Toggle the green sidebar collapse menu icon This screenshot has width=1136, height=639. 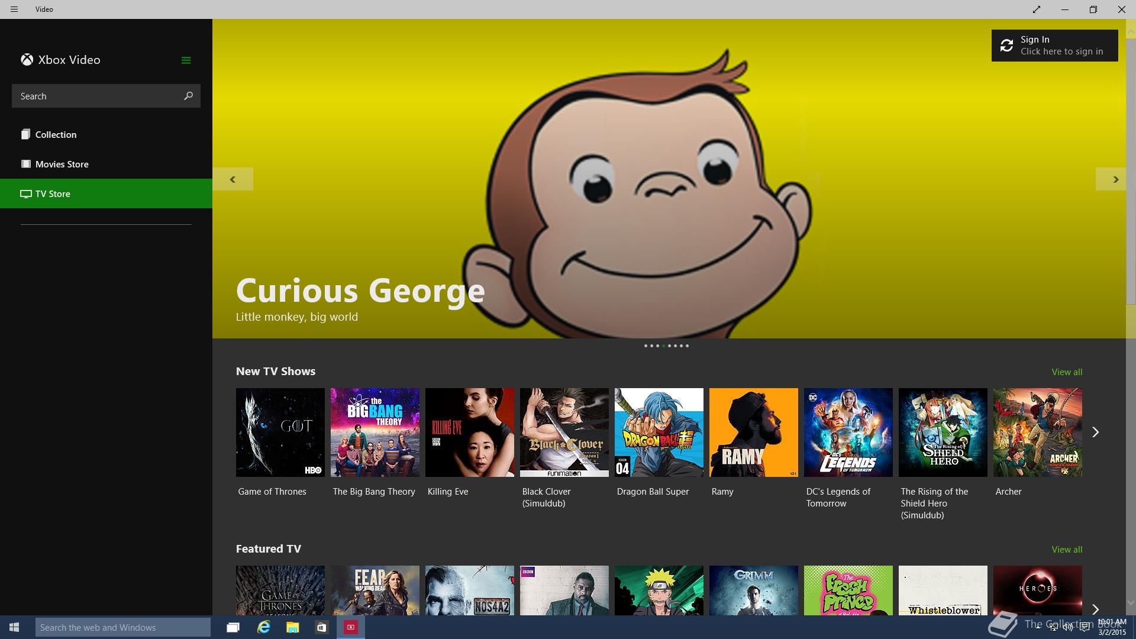pyautogui.click(x=186, y=60)
